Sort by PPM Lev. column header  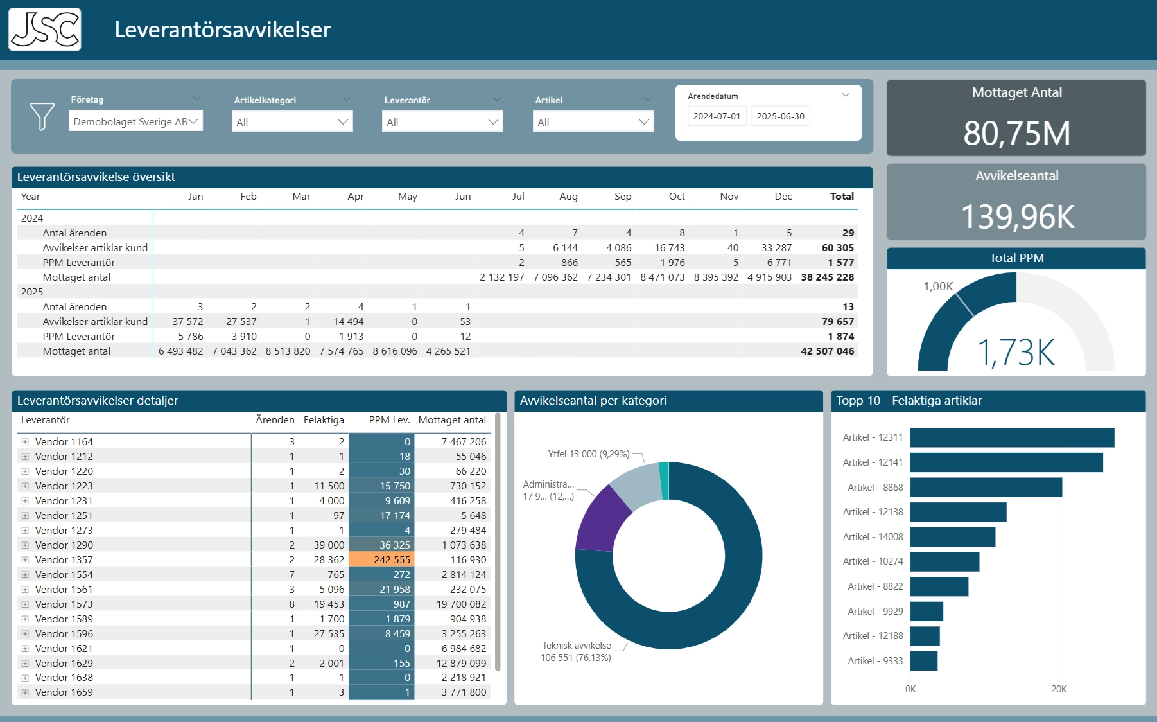388,420
